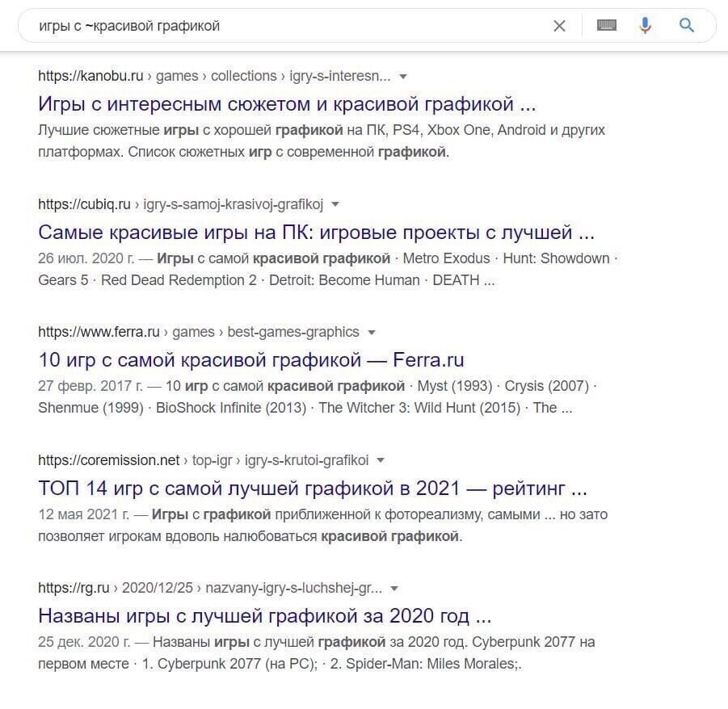
Task: Open "Названы игры с лучшей графикой" link
Action: pos(264,616)
